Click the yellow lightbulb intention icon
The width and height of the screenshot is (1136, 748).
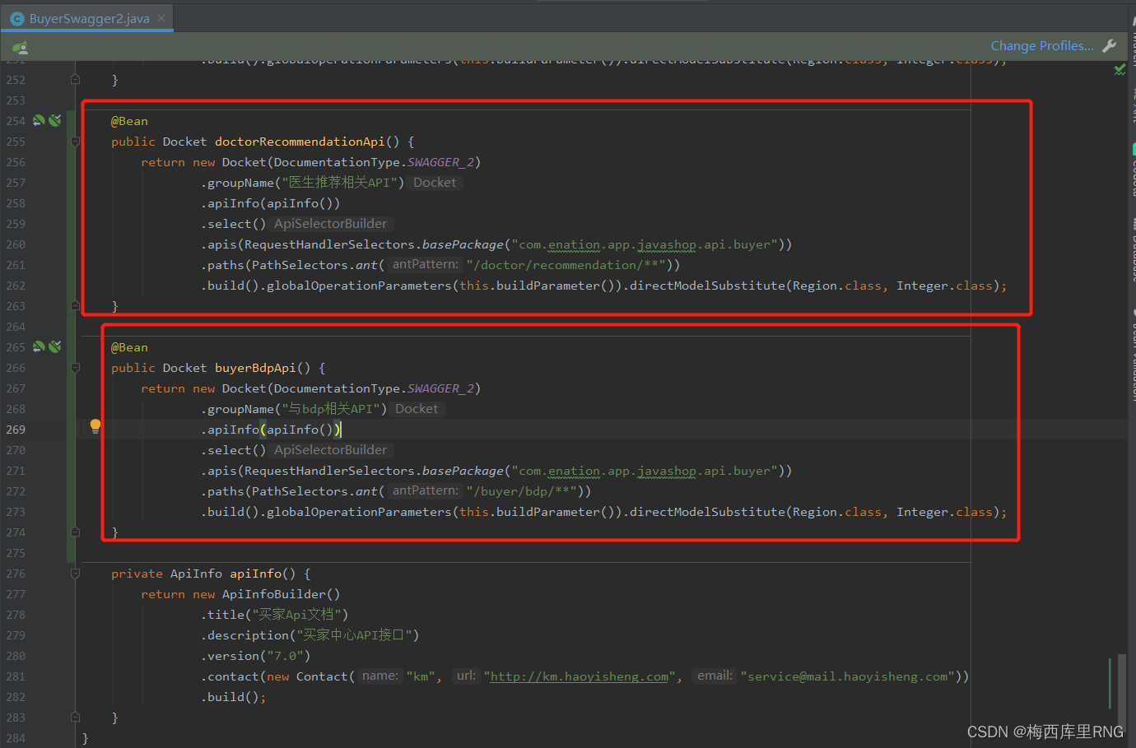(x=95, y=426)
